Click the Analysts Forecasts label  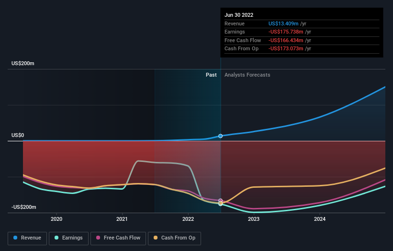coord(247,75)
